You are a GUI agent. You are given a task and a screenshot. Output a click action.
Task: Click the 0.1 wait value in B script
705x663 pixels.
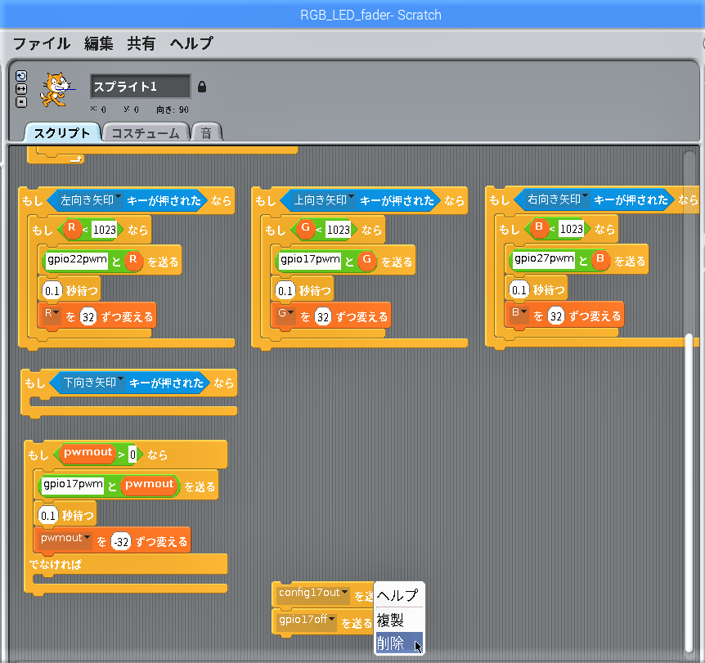519,290
